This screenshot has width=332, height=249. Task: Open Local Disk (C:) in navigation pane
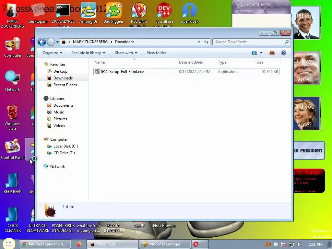click(x=65, y=146)
